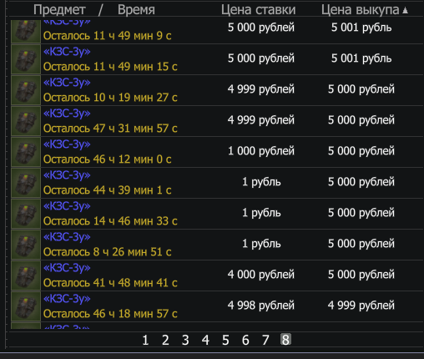Click item icon with 41 ч 48 мин 41 с remaining
This screenshot has width=424, height=359.
click(x=26, y=276)
